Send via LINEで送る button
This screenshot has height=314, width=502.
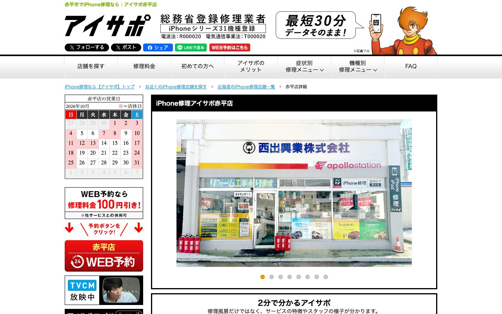[x=191, y=47]
